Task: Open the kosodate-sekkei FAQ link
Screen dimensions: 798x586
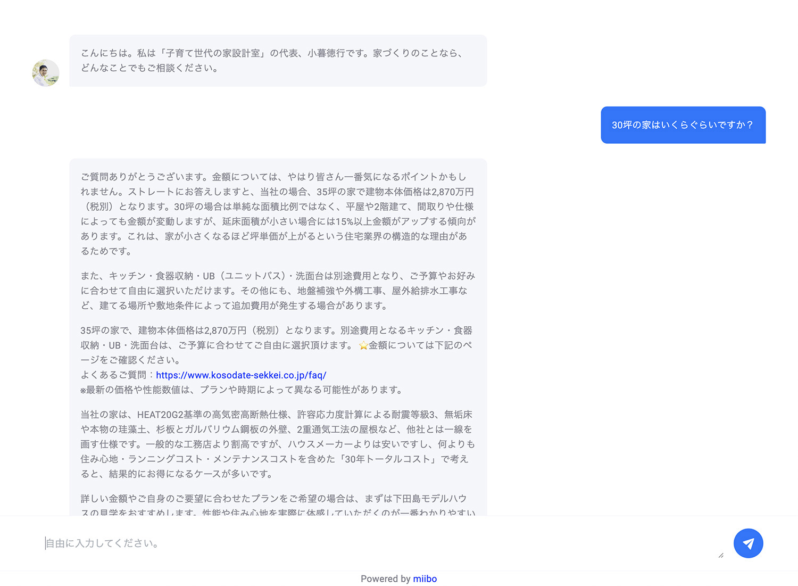Action: click(241, 375)
